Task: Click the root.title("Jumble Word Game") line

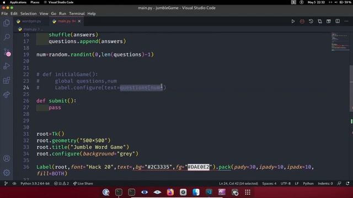Action: pyautogui.click(x=83, y=147)
